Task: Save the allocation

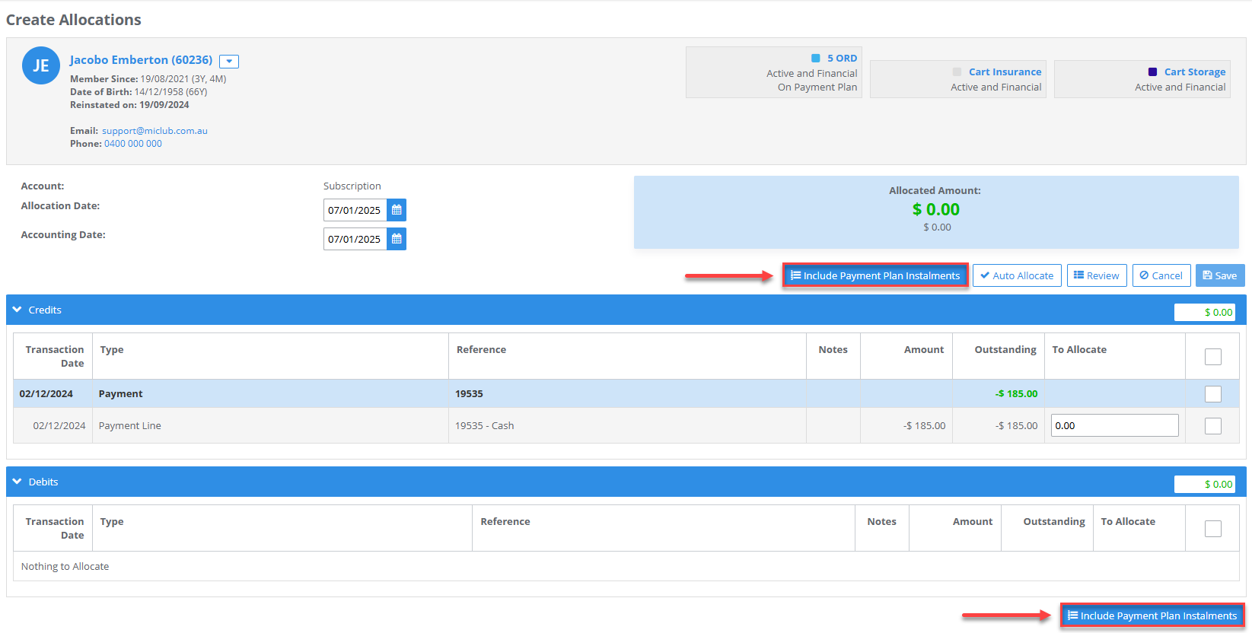Action: (1220, 275)
